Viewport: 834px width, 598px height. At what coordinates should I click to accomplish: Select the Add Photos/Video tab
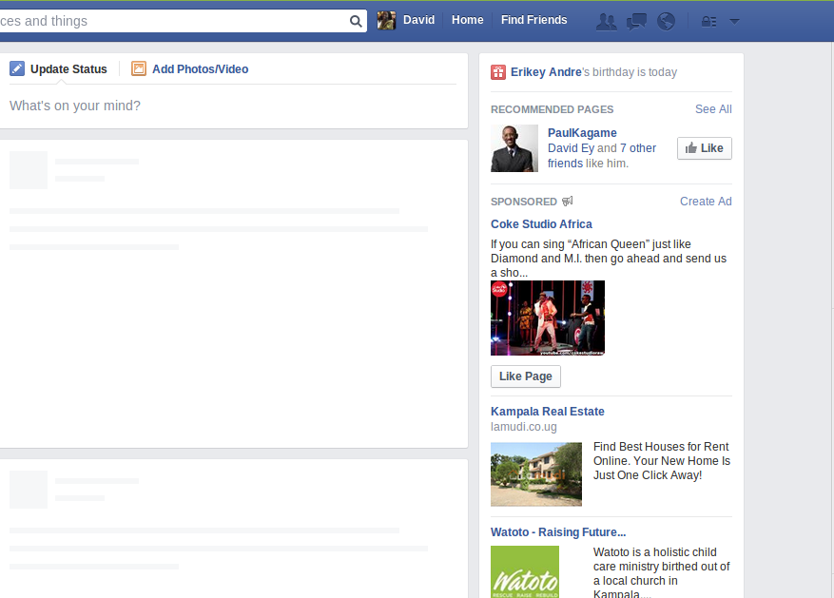click(200, 69)
